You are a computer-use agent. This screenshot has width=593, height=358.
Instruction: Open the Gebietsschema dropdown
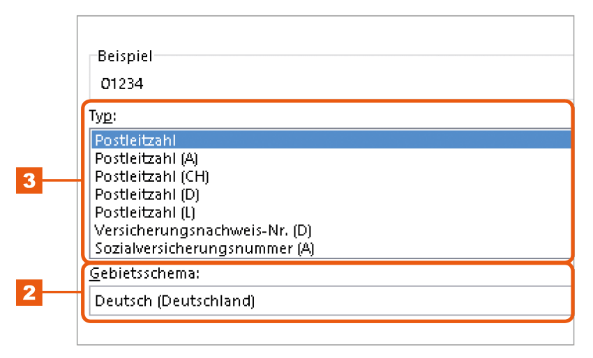330,301
